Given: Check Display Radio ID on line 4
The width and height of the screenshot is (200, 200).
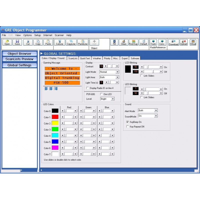Looking at the screenshot, I should 87,88.
